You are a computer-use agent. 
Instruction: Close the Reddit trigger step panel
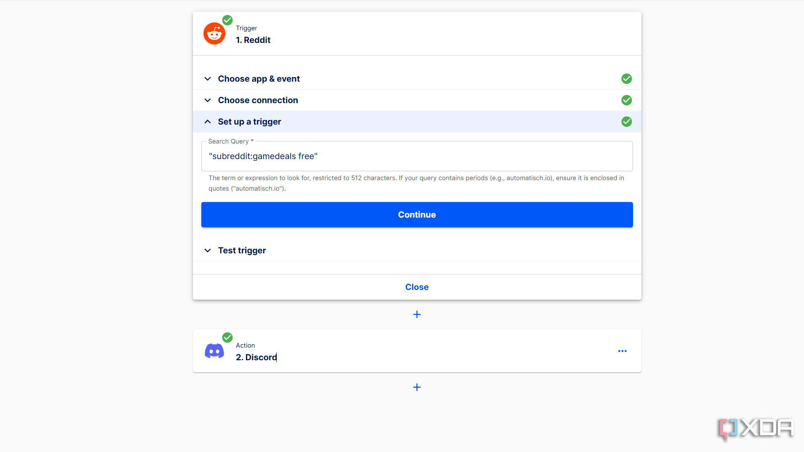click(x=417, y=287)
